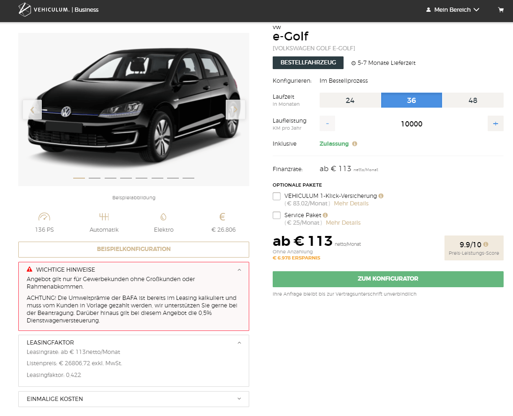Click the Automatik gearbox icon
Screen dimensions: 513x416
[x=104, y=217]
